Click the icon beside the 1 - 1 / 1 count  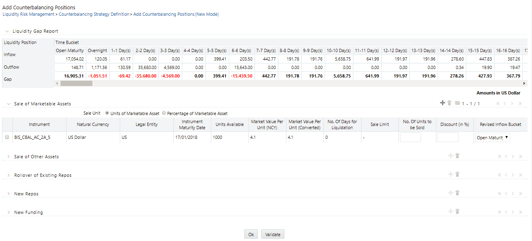457,104
